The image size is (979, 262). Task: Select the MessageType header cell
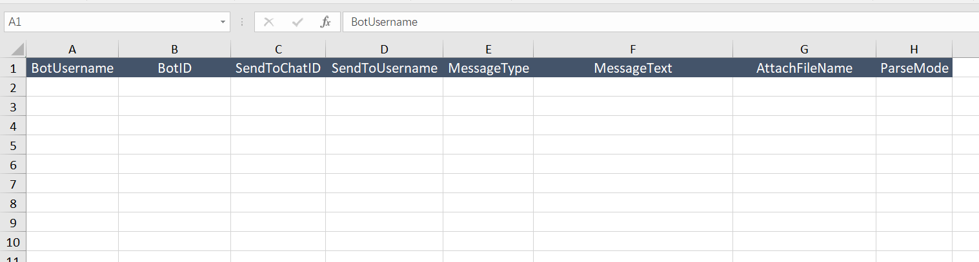pyautogui.click(x=488, y=68)
